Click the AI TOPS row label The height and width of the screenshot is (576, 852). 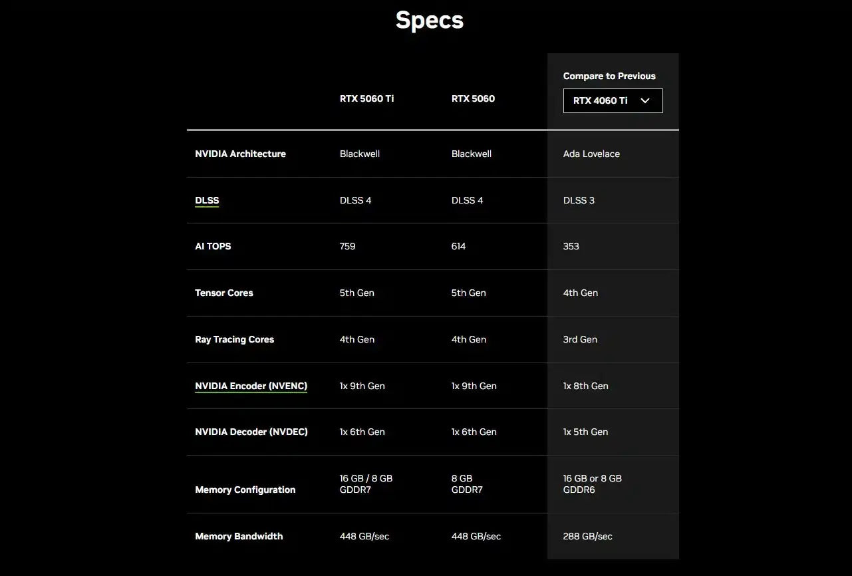pos(213,246)
